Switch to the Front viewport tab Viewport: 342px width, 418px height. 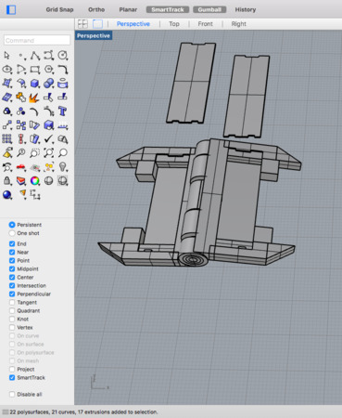point(206,24)
